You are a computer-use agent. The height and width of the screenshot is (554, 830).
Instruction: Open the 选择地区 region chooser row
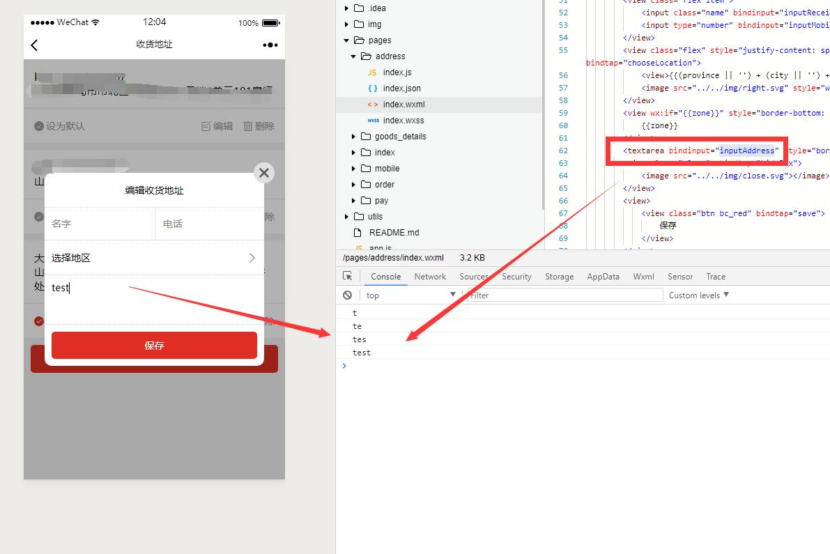(154, 258)
